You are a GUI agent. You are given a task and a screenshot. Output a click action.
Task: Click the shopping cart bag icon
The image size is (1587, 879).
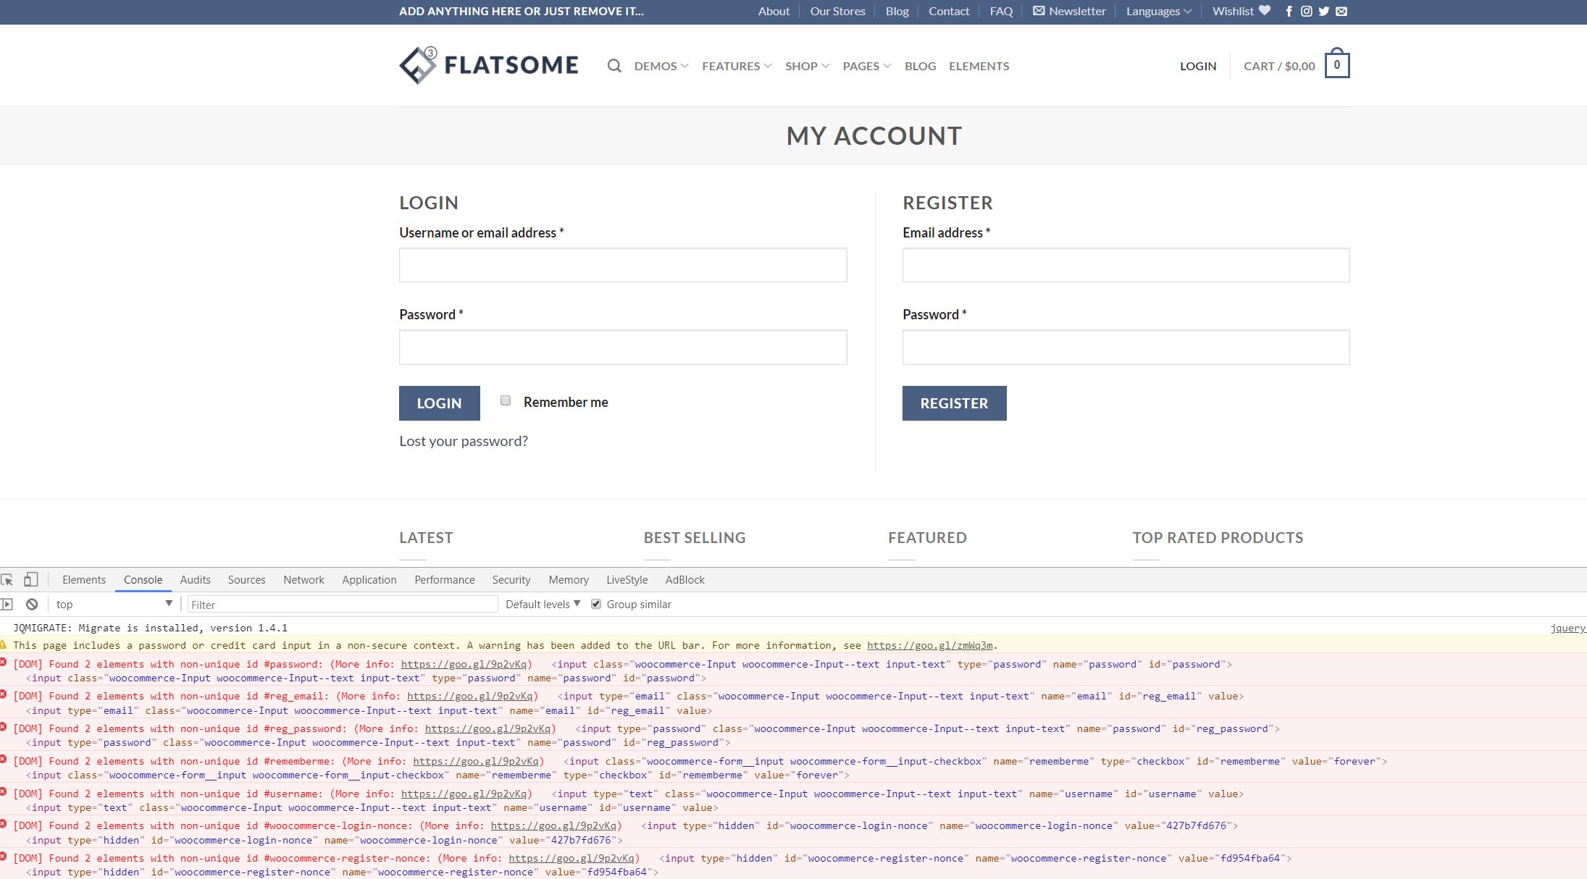tap(1336, 65)
